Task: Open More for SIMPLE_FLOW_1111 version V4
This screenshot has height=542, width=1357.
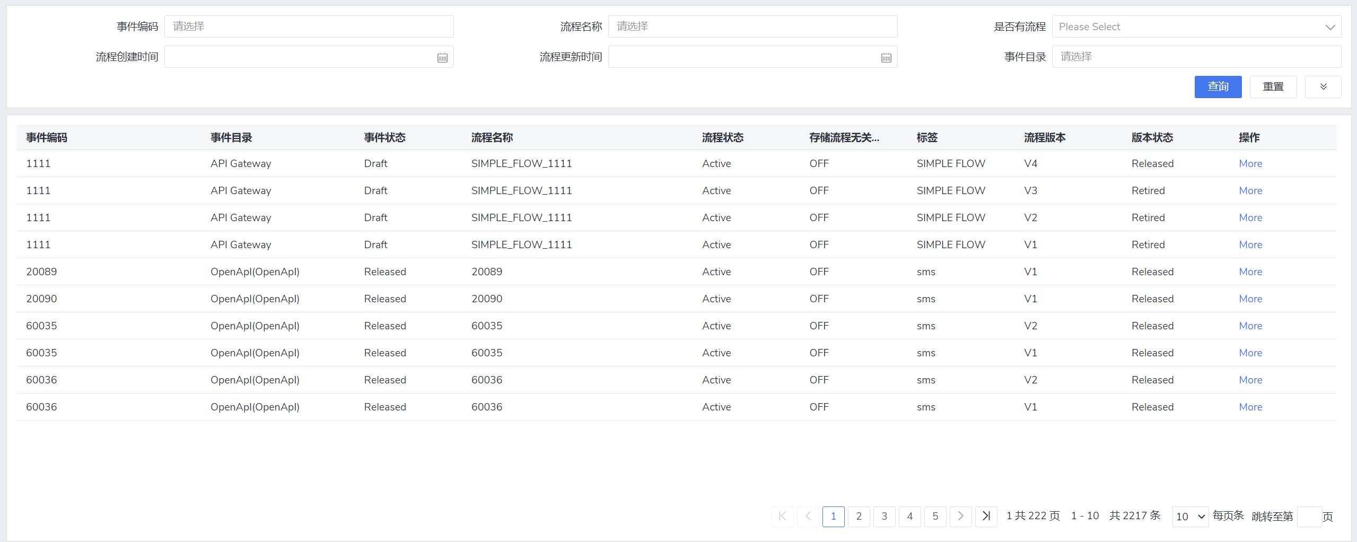Action: (1250, 163)
